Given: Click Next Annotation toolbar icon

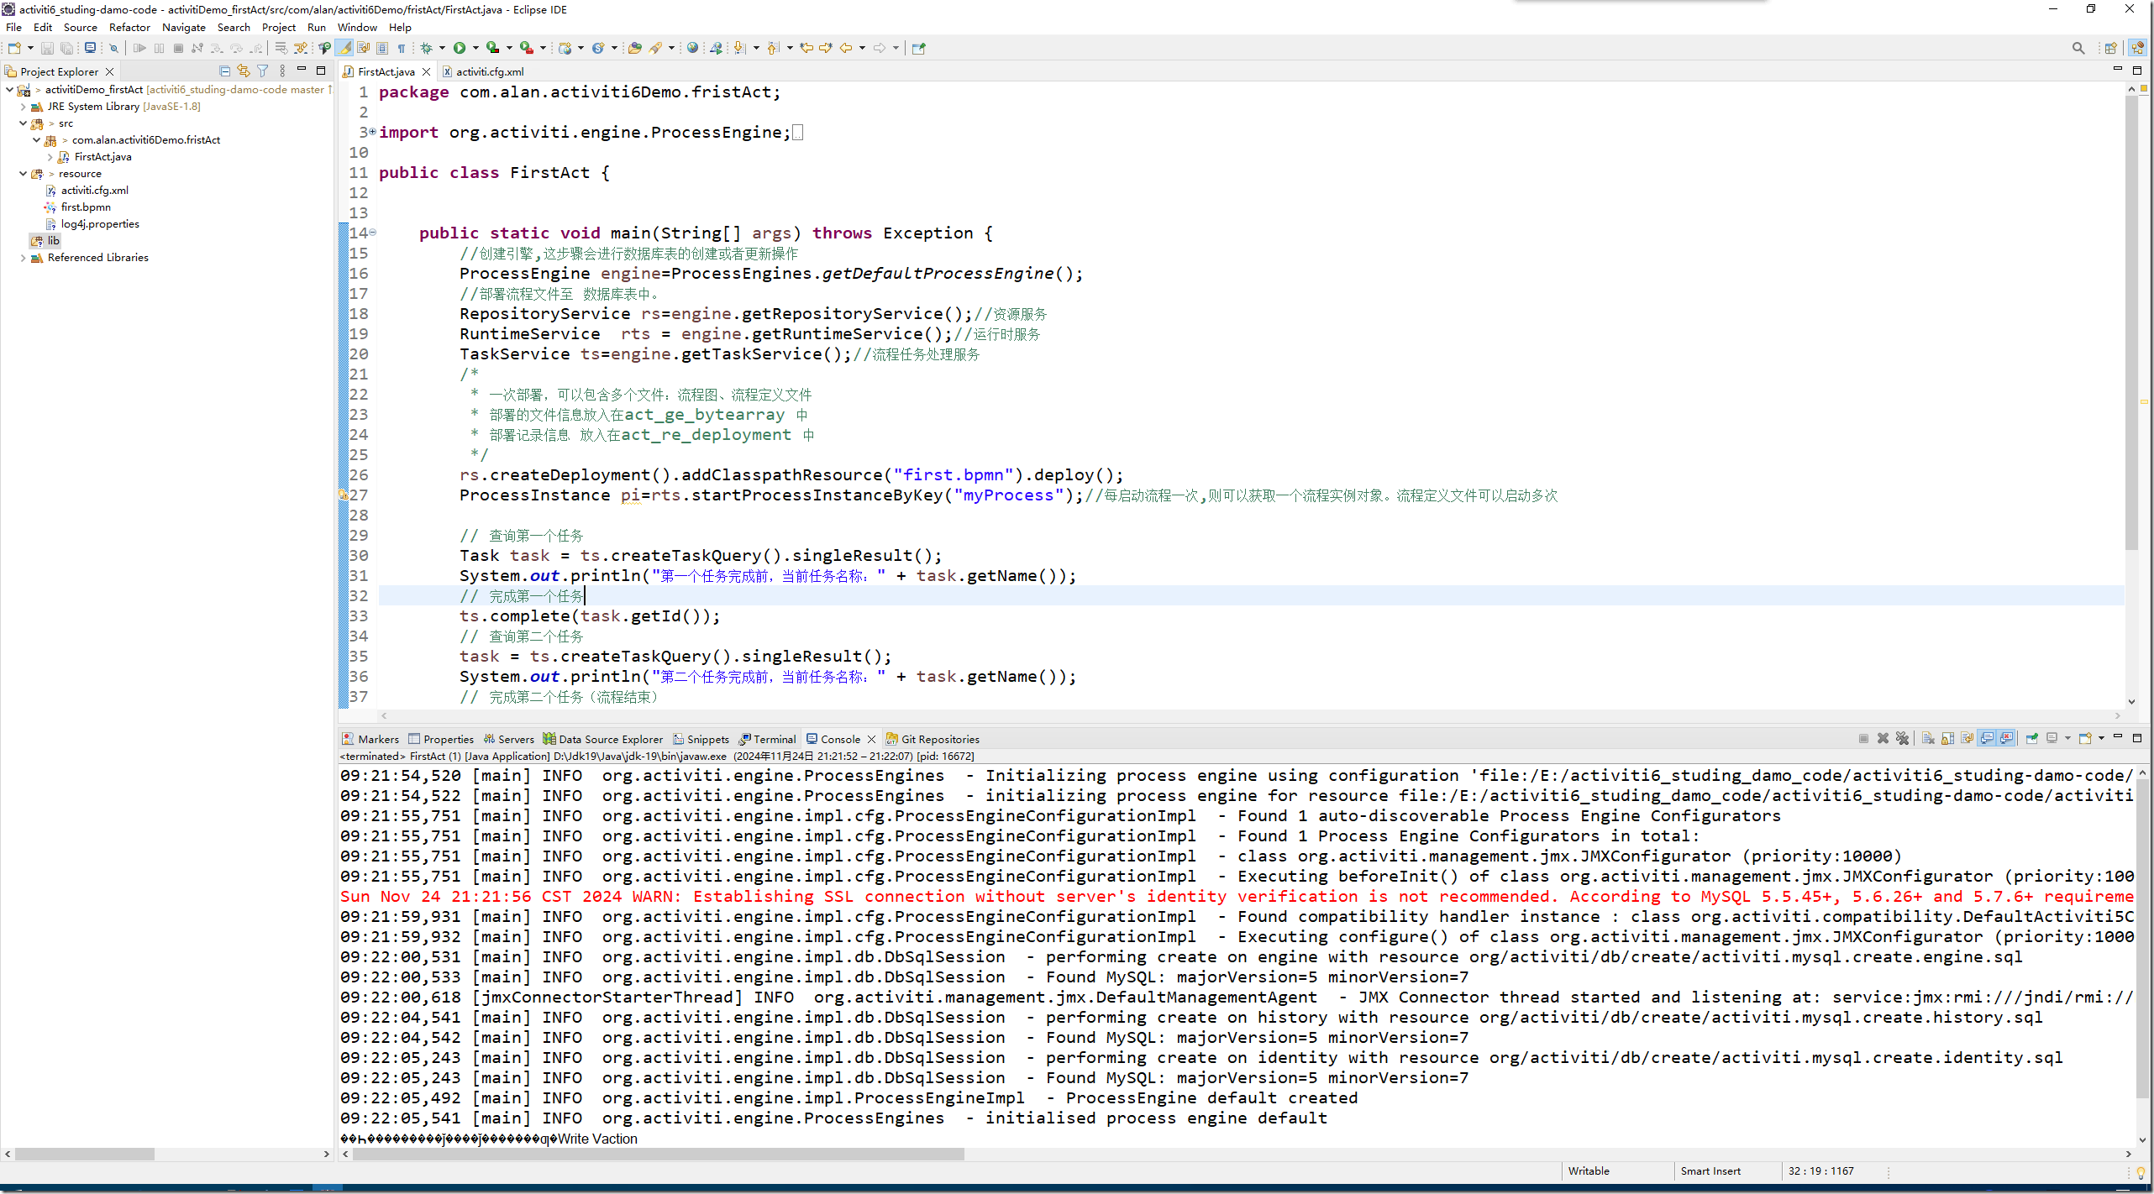Looking at the screenshot, I should 739,48.
